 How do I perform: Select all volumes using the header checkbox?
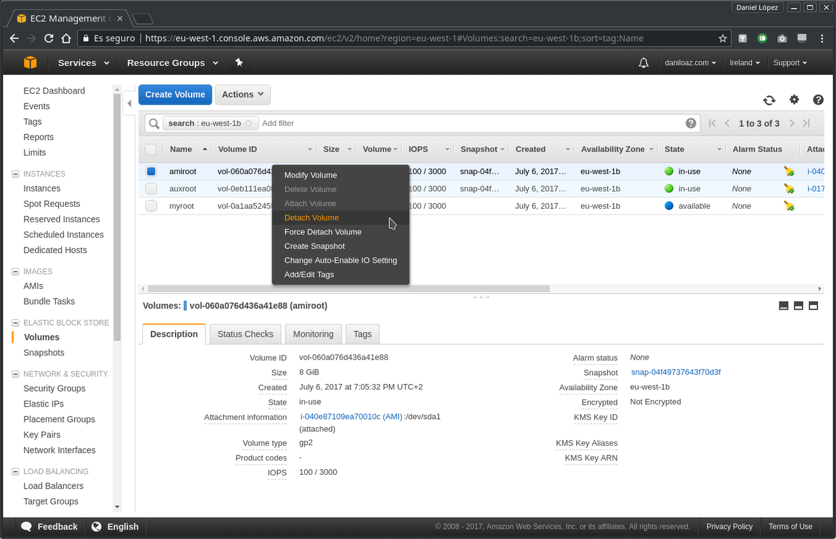coord(150,149)
